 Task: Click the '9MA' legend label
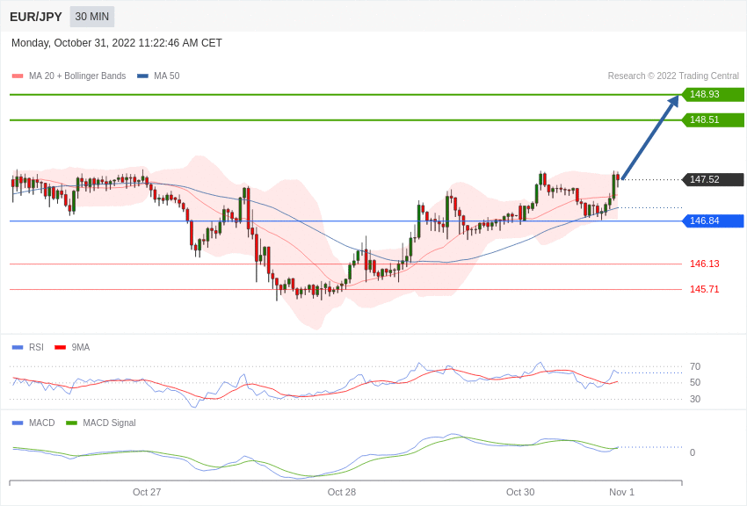click(x=81, y=347)
